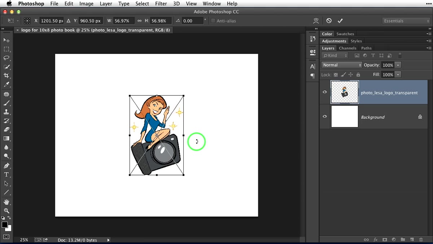
Task: Open the Character panel icon
Action: point(312,66)
